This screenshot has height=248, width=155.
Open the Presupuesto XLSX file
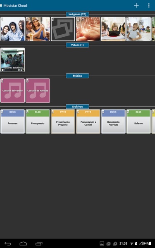(38, 122)
